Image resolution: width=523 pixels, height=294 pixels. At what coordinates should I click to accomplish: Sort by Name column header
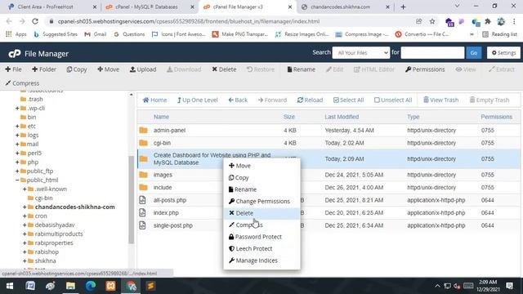click(x=161, y=117)
